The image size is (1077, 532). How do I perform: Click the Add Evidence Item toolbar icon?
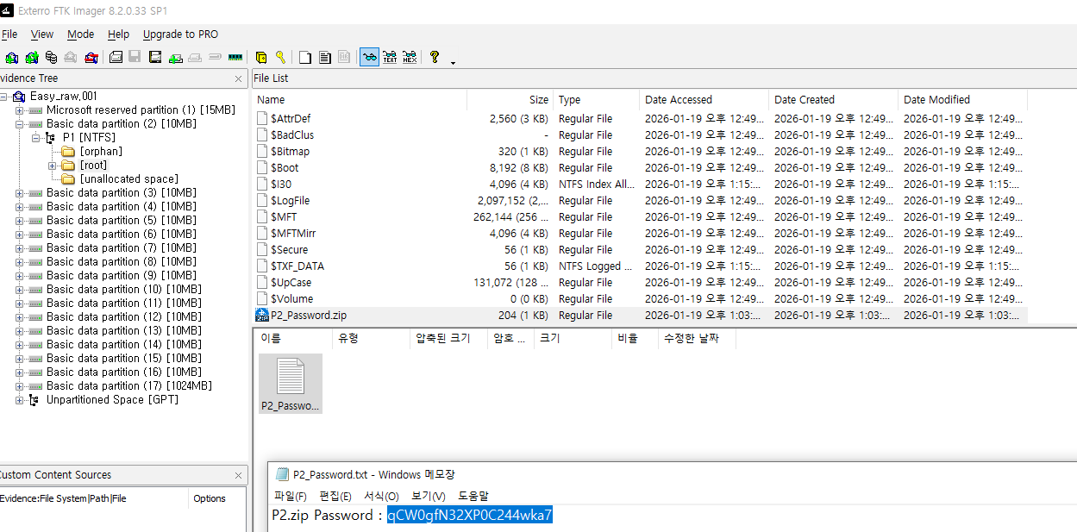(12, 58)
